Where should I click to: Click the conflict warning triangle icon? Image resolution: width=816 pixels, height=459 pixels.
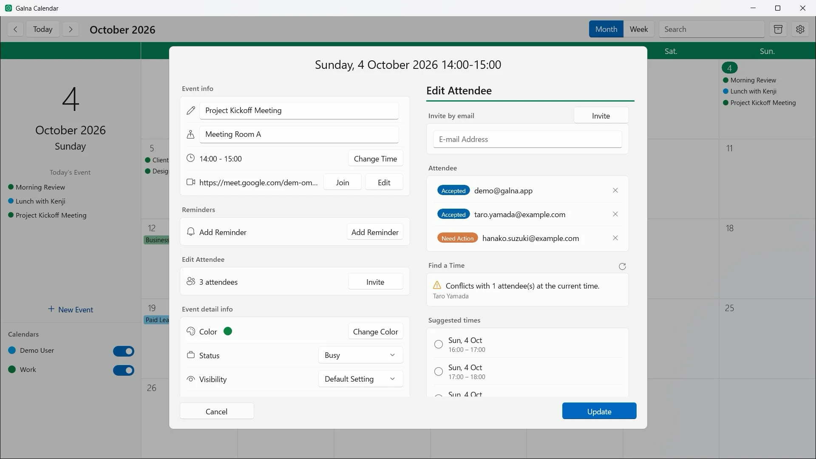(x=437, y=285)
